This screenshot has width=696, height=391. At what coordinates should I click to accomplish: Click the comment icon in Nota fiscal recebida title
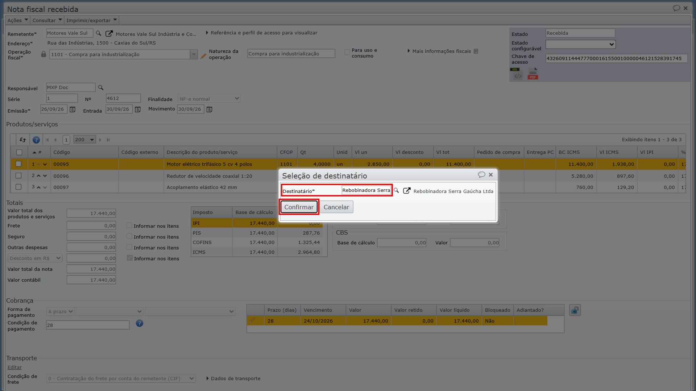676,8
